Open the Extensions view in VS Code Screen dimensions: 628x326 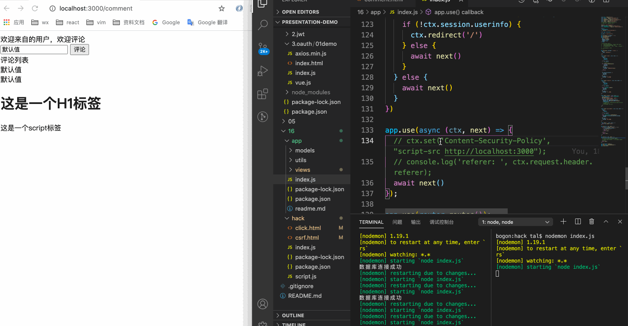pos(263,93)
